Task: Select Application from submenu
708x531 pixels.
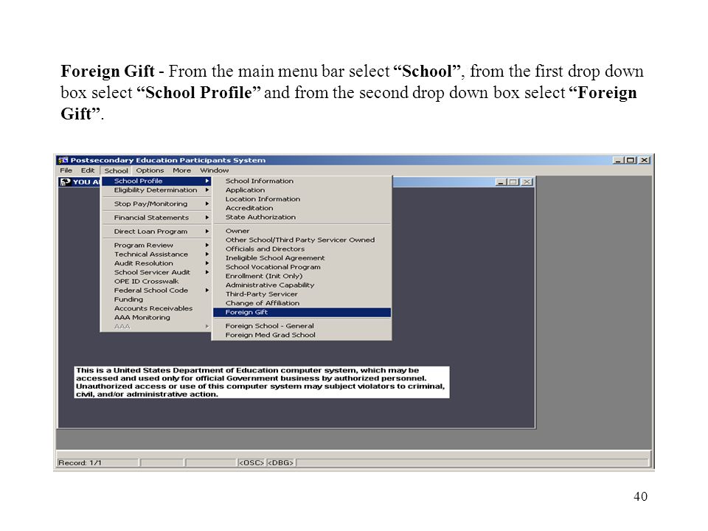Action: pyautogui.click(x=302, y=190)
